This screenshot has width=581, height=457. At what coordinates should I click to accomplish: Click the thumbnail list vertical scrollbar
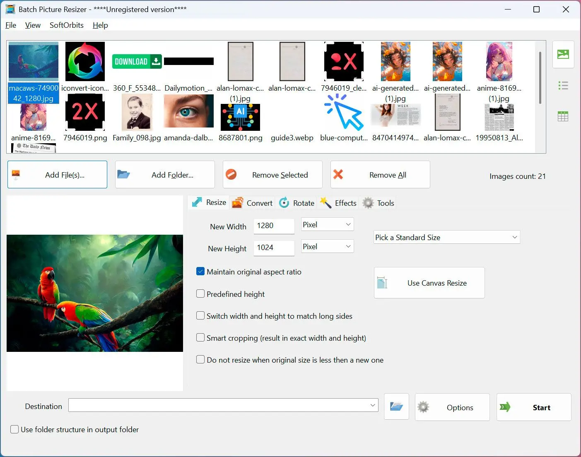[x=540, y=78]
